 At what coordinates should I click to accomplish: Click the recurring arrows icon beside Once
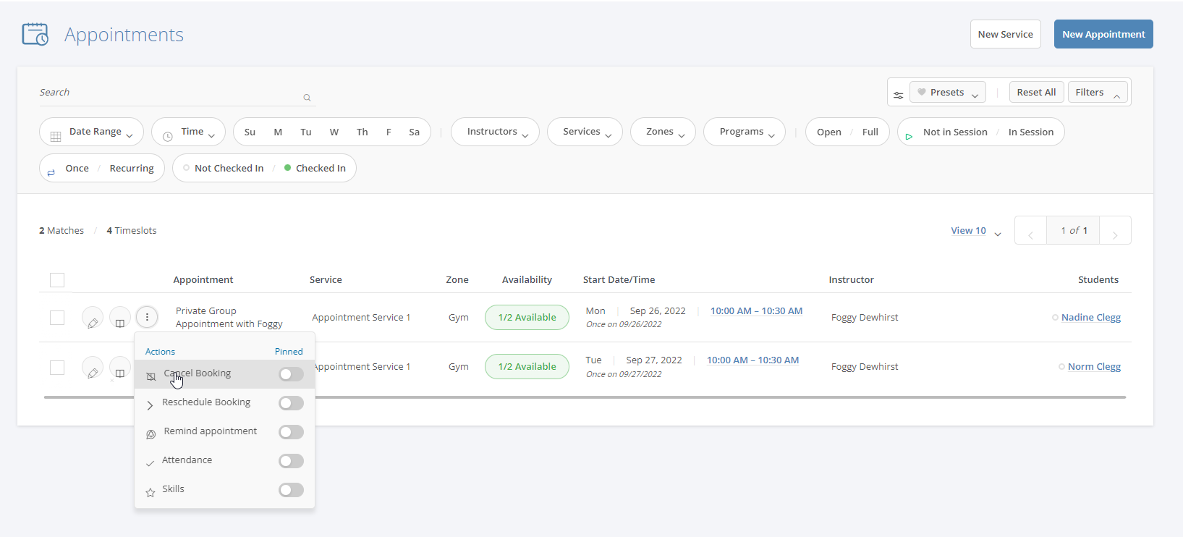point(51,173)
